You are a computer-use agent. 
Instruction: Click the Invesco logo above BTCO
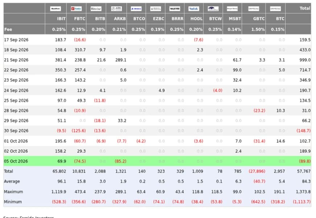pyautogui.click(x=136, y=9)
